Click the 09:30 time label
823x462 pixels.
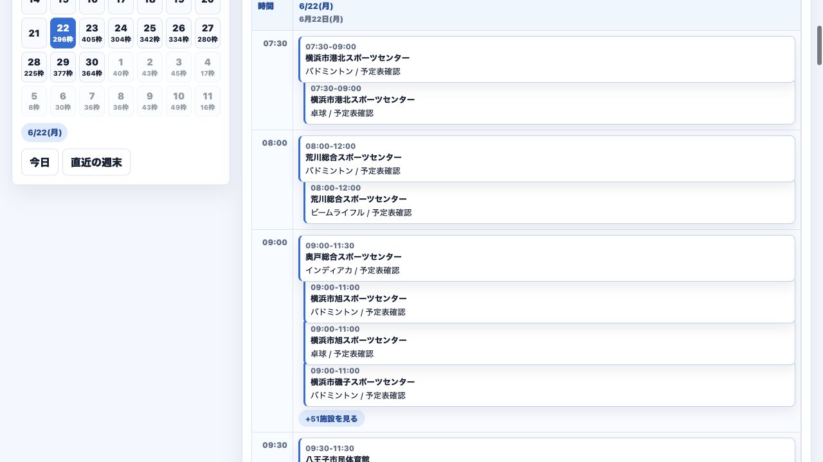coord(275,445)
